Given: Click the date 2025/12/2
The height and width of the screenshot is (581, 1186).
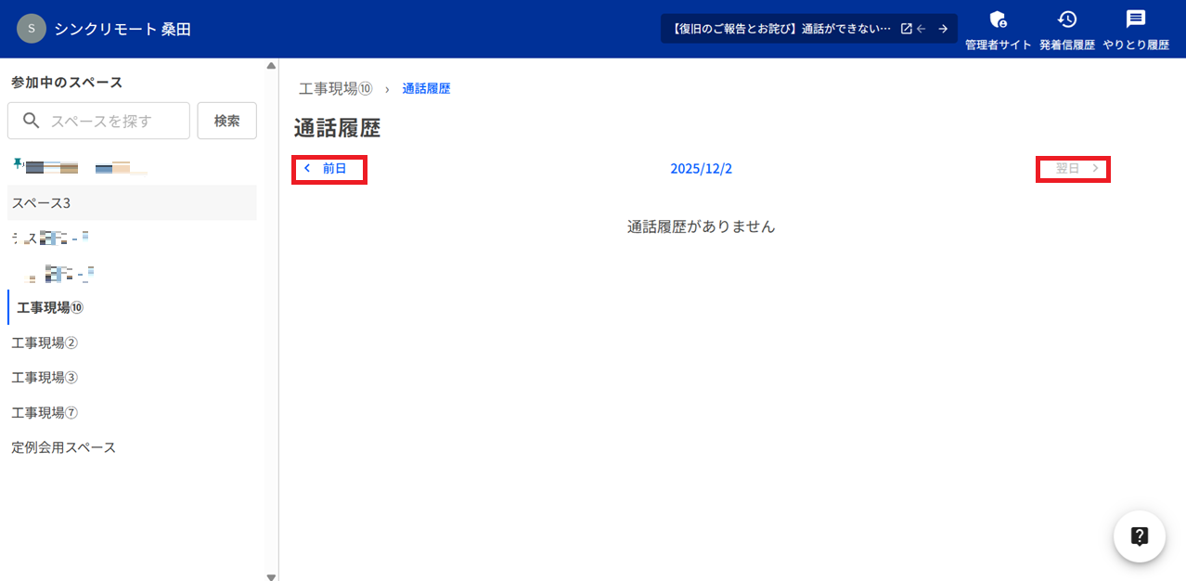Looking at the screenshot, I should (701, 169).
